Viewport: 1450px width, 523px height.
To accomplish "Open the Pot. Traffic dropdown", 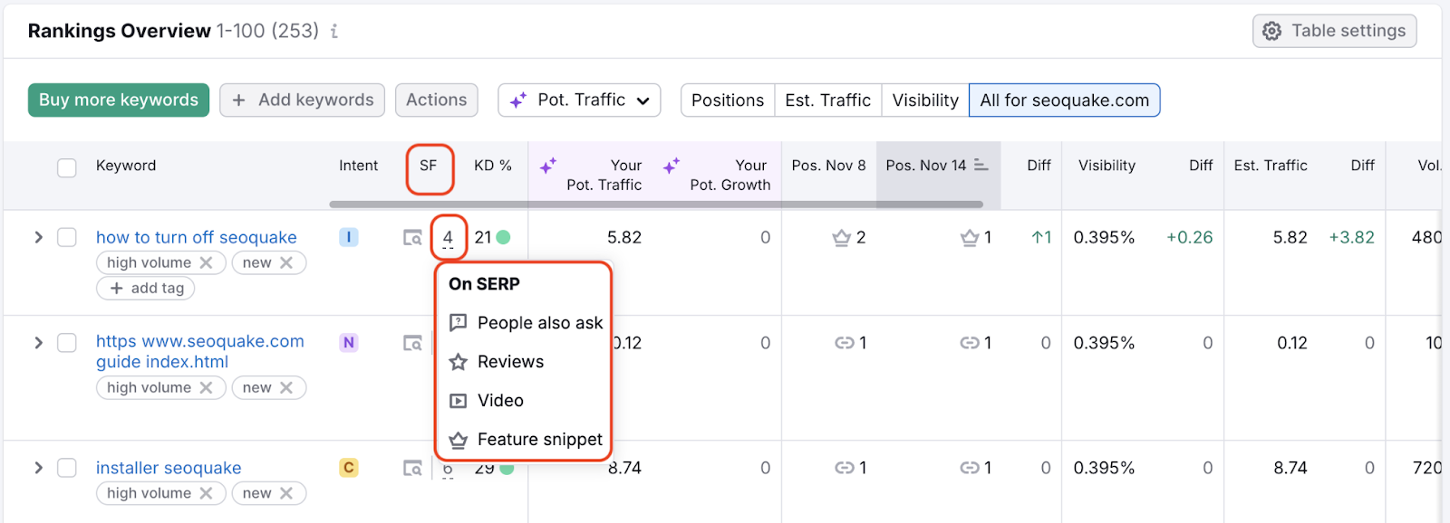I will pos(579,100).
